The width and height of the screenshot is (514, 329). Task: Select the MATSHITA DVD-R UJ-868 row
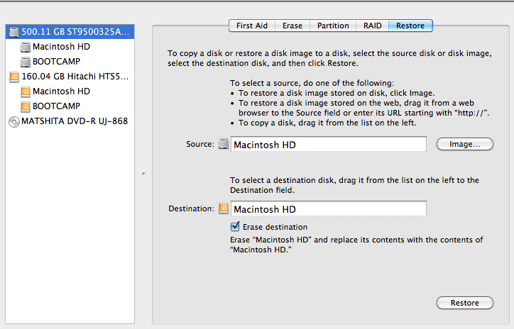(x=70, y=121)
